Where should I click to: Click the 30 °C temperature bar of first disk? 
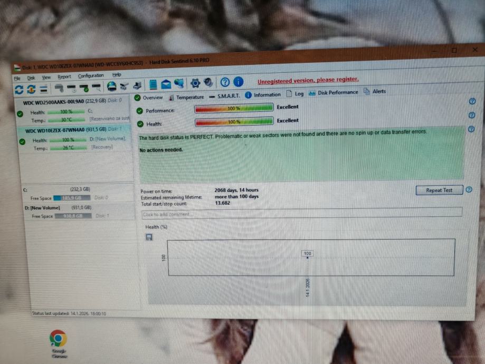[66, 120]
